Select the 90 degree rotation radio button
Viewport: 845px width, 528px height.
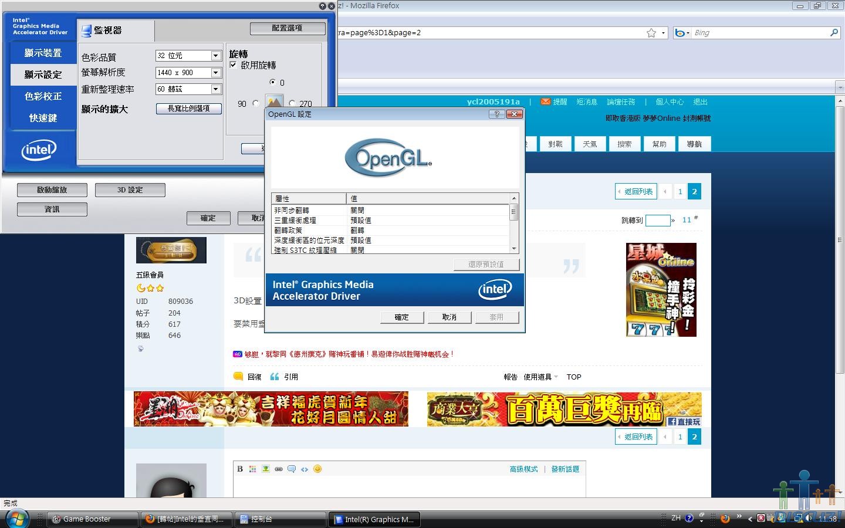(255, 103)
